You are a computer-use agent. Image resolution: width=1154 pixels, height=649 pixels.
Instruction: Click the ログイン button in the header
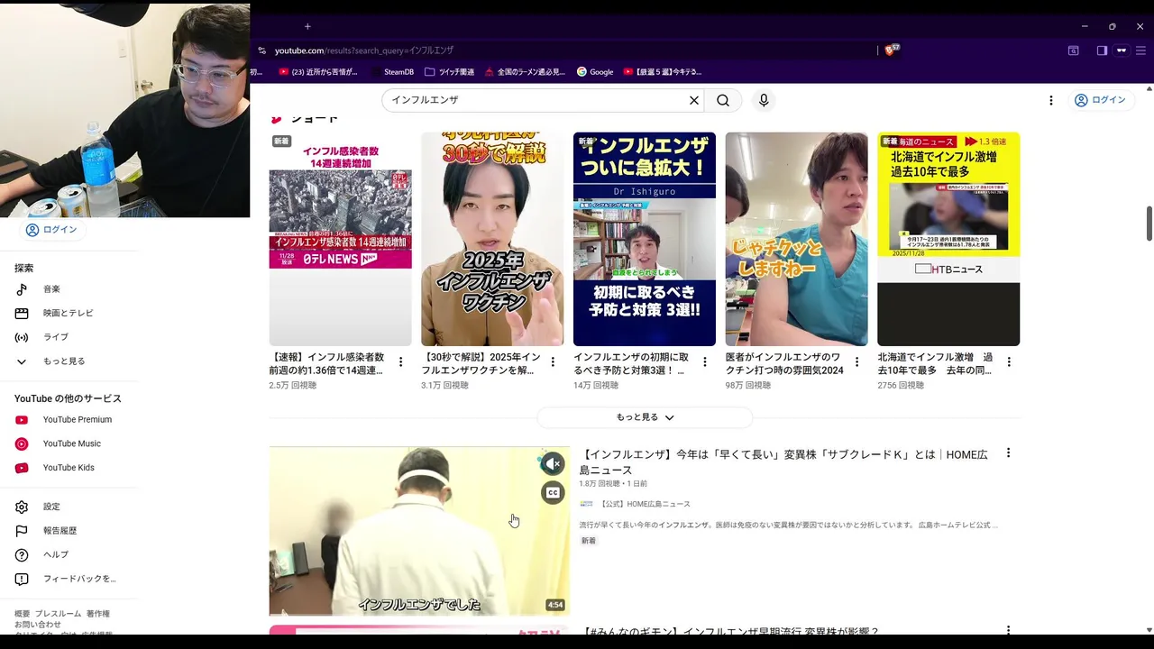pyautogui.click(x=1100, y=100)
